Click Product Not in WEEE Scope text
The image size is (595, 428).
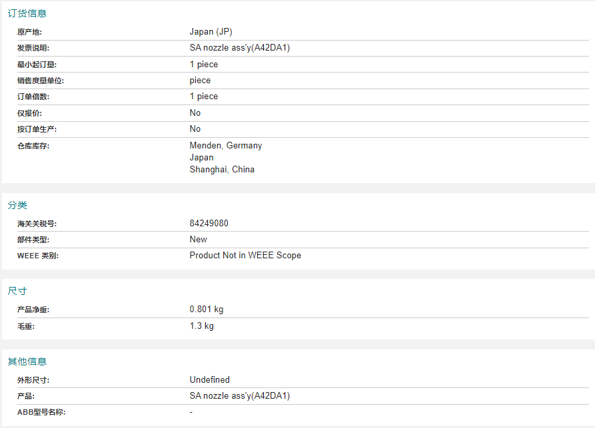[245, 256]
